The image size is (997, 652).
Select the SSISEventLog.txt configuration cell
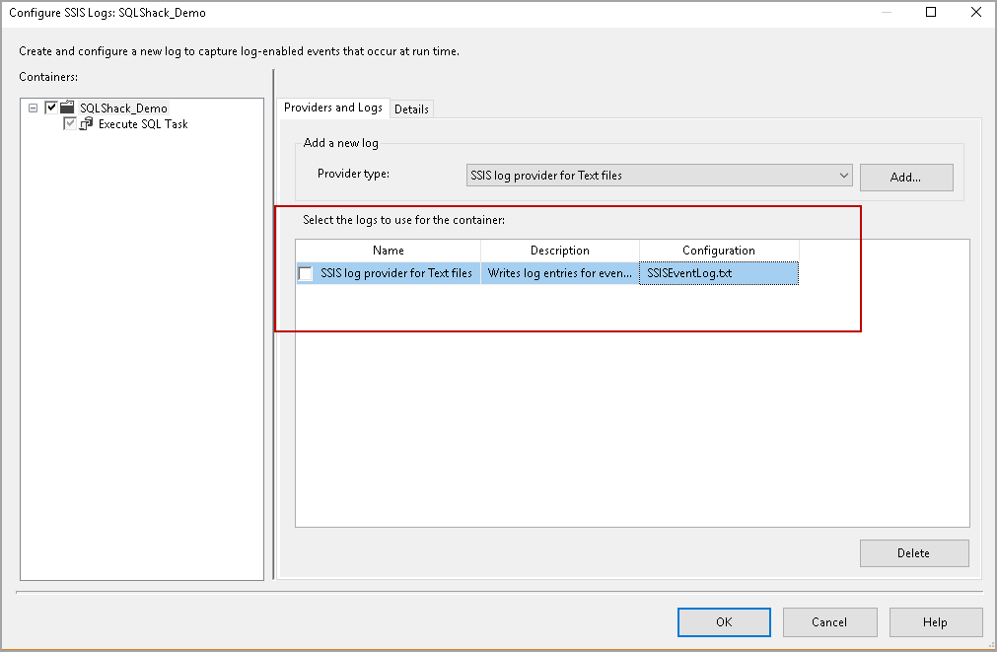[x=718, y=273]
